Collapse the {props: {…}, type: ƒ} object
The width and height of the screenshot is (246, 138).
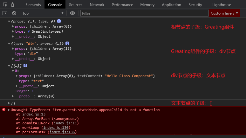[9, 21]
